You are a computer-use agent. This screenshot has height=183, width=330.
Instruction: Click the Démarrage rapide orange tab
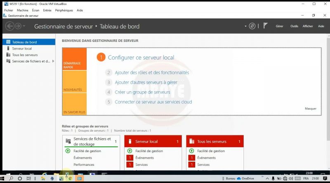(74, 59)
